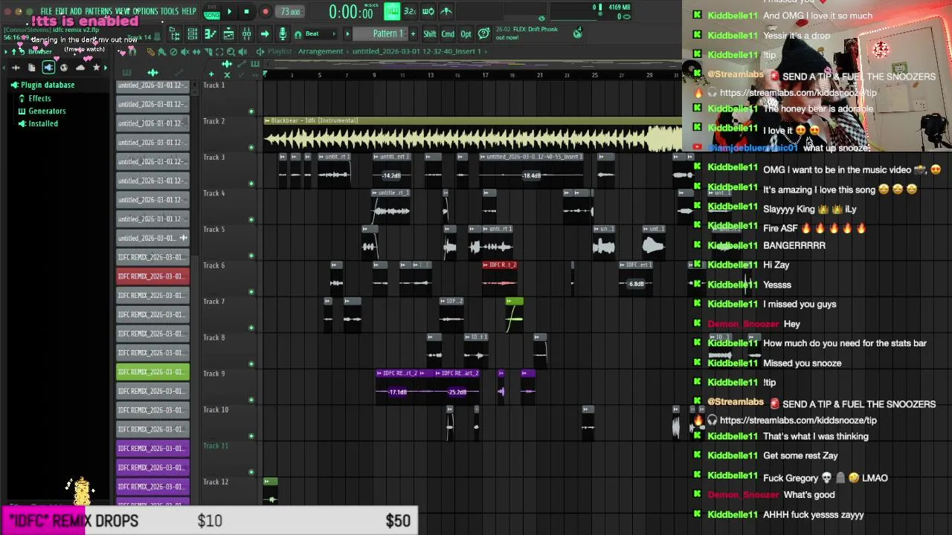This screenshot has height=535, width=952.
Task: Open the help bubble icon beside Opt
Action: [x=484, y=33]
